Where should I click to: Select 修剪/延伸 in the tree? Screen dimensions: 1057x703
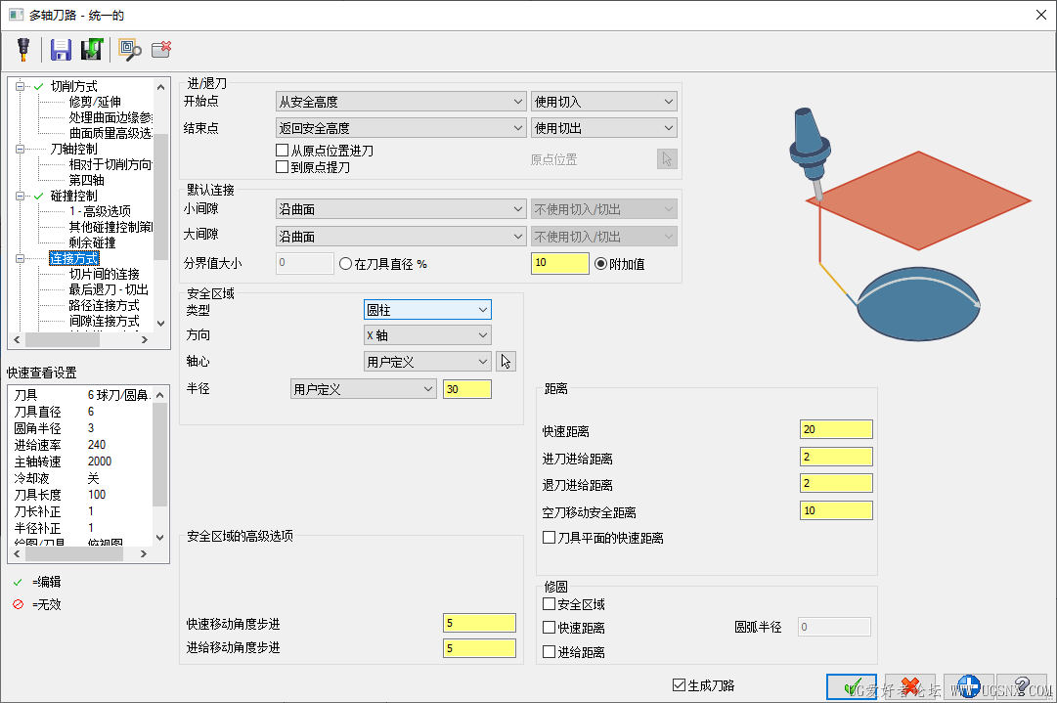(x=95, y=102)
